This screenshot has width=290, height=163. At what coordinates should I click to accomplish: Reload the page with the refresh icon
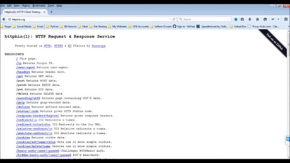coord(174,19)
